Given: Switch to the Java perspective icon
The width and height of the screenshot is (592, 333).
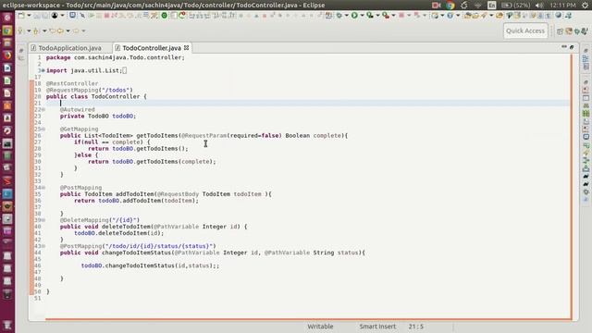Looking at the screenshot, I should tap(585, 31).
